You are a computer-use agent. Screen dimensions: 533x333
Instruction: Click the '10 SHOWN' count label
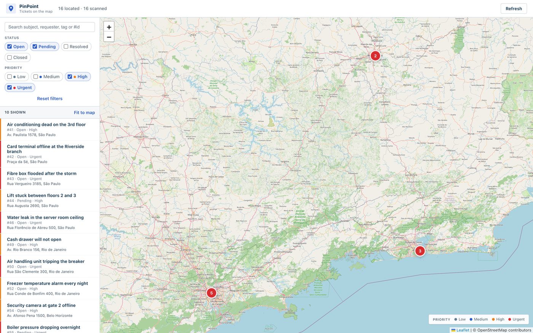point(15,112)
